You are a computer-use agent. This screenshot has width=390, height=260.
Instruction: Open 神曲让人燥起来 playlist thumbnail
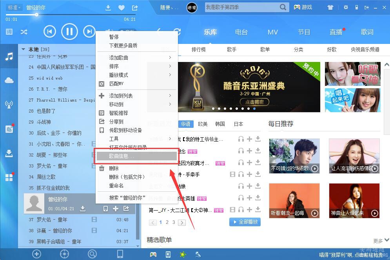pyautogui.click(x=354, y=200)
